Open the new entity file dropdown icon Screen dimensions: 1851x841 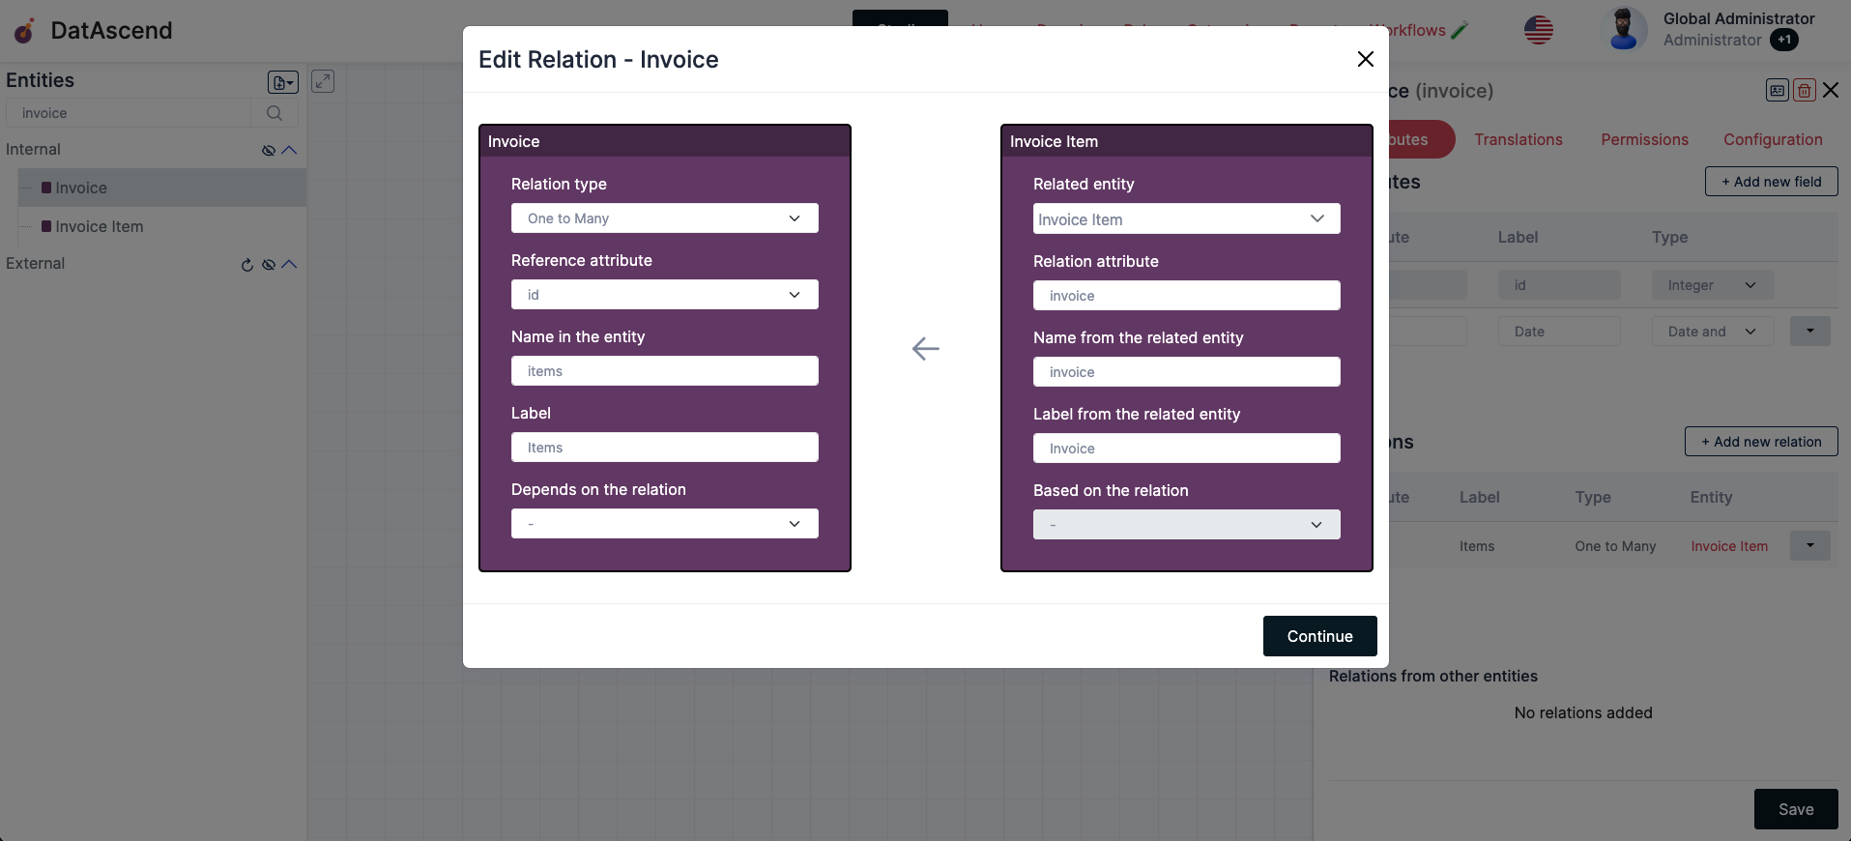282,82
